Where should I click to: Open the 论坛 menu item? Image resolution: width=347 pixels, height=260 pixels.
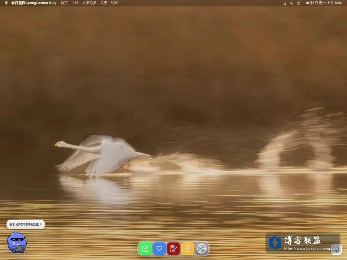click(115, 3)
